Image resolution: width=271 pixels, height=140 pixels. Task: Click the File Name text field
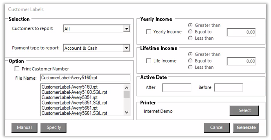[x=85, y=78]
